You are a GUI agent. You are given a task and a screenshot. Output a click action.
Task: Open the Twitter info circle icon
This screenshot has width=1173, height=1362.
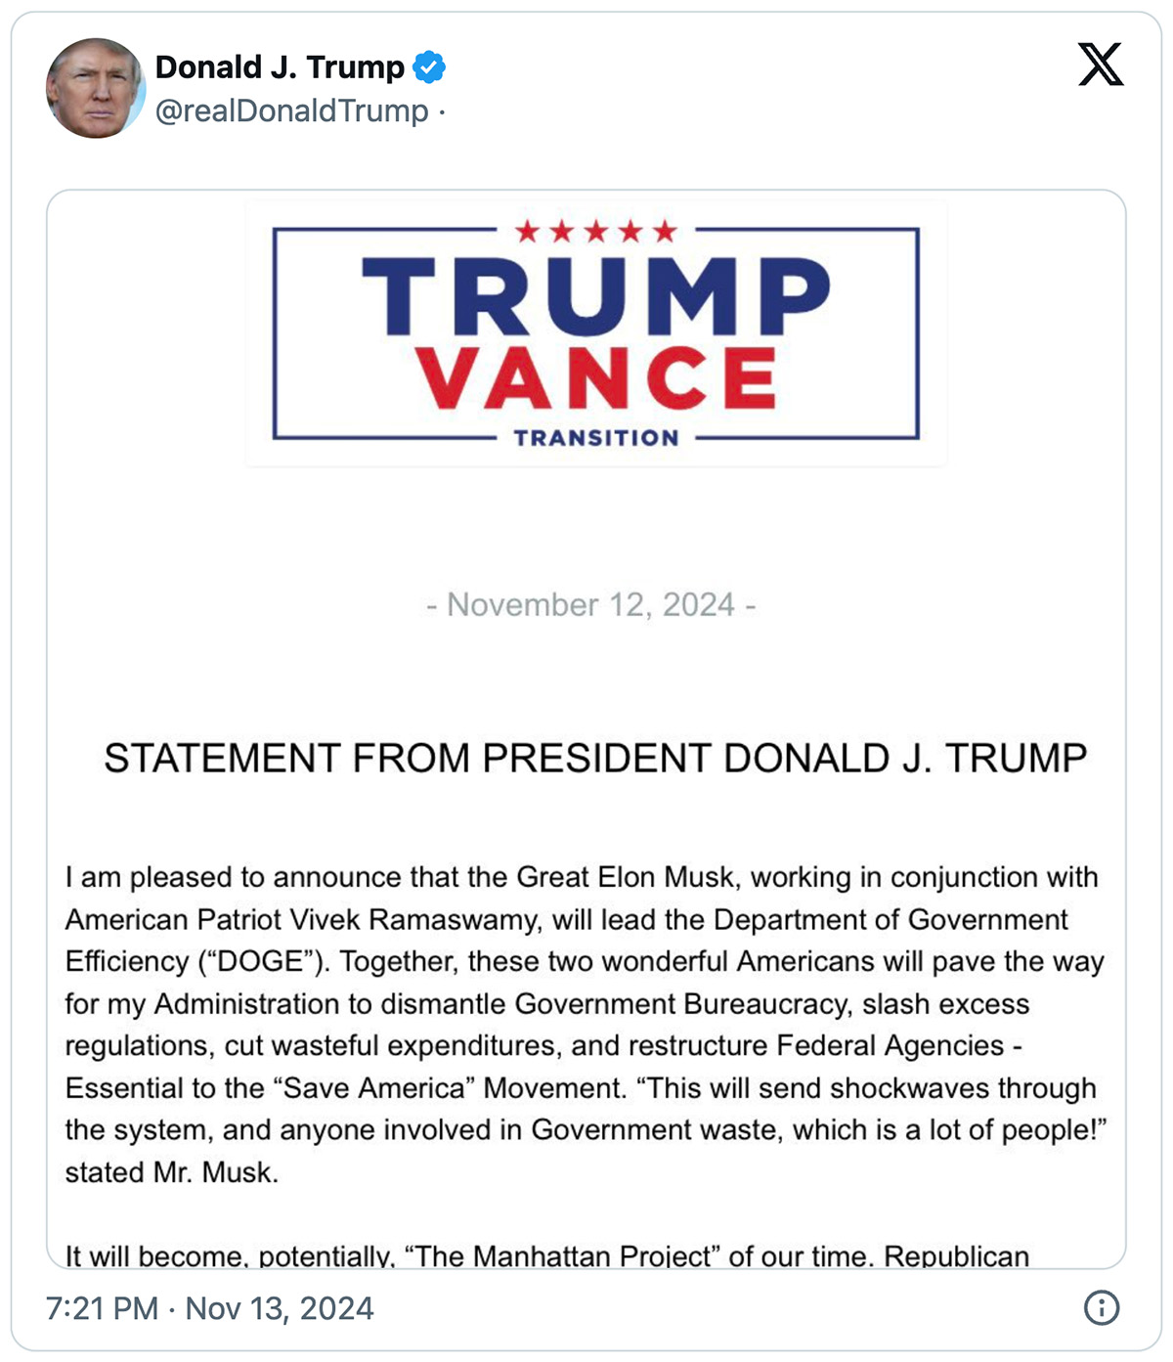click(1102, 1307)
